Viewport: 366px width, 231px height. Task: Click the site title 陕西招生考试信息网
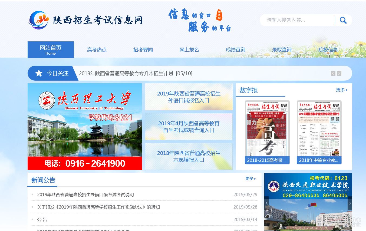98,20
